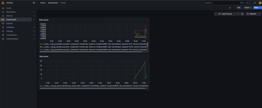The height and width of the screenshot is (108, 262).
Task: Open the user profile avatar
Action: coord(260,3)
